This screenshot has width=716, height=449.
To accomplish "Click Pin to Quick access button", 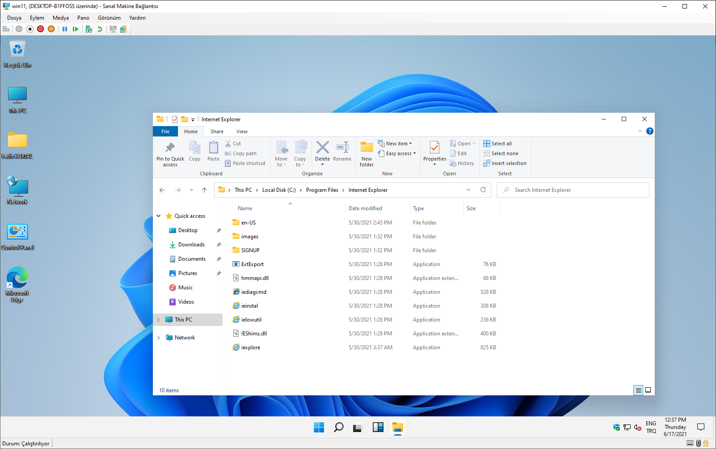I will tap(170, 154).
